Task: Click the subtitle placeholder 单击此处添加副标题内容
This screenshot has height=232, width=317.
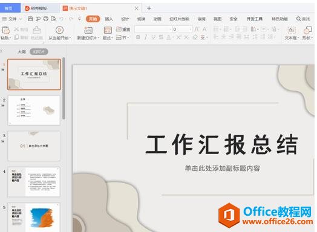Action: point(223,168)
